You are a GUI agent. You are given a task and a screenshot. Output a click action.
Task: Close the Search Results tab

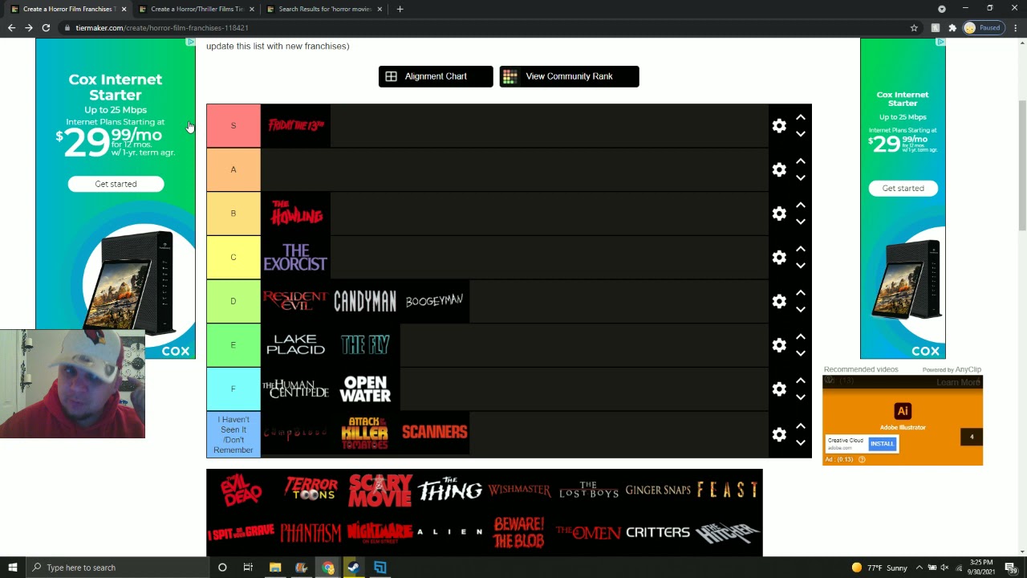pyautogui.click(x=380, y=9)
